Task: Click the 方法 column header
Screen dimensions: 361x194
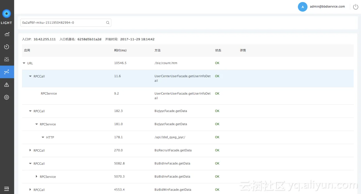Action: [158, 50]
